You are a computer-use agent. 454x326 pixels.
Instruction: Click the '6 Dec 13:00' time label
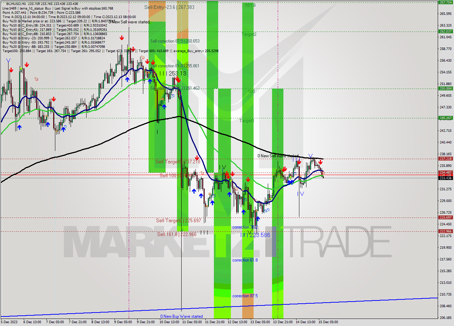tap(32, 322)
